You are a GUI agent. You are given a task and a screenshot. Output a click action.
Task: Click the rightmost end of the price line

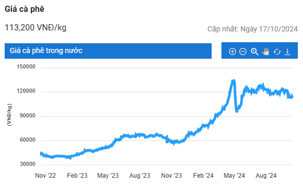click(292, 97)
